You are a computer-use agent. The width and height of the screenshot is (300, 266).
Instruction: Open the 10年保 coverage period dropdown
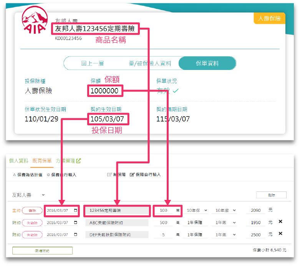tap(197, 210)
